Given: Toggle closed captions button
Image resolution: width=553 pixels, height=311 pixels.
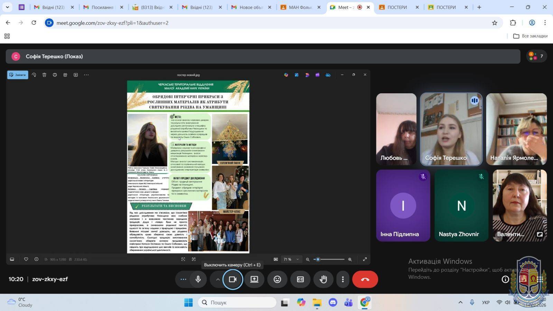Looking at the screenshot, I should (x=300, y=279).
